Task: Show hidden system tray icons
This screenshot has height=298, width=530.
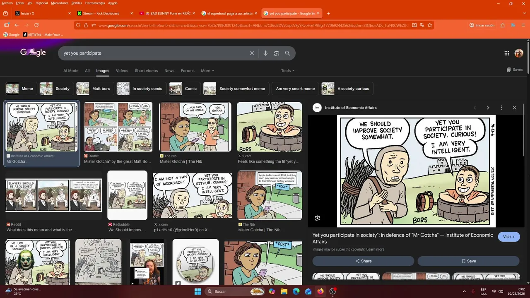Action: pos(464,291)
